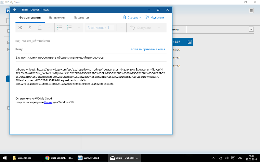Discard the draft with Скасувати trash button
The height and width of the screenshot is (162, 260).
(132, 17)
